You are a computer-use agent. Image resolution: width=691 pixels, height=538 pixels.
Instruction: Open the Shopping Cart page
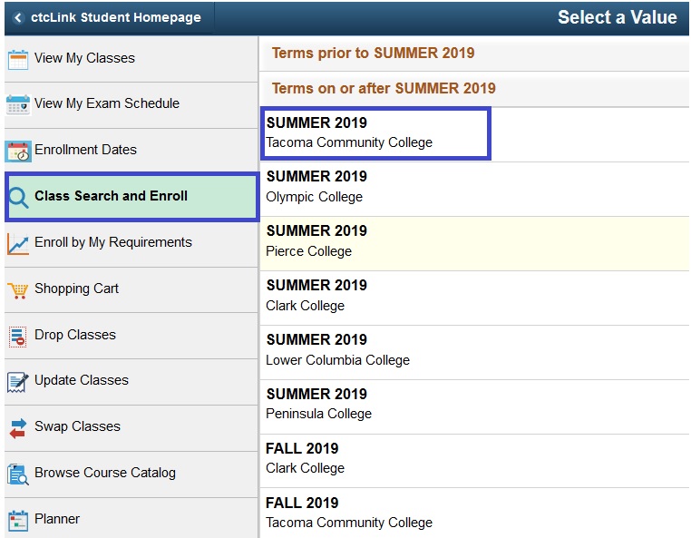[x=131, y=289]
